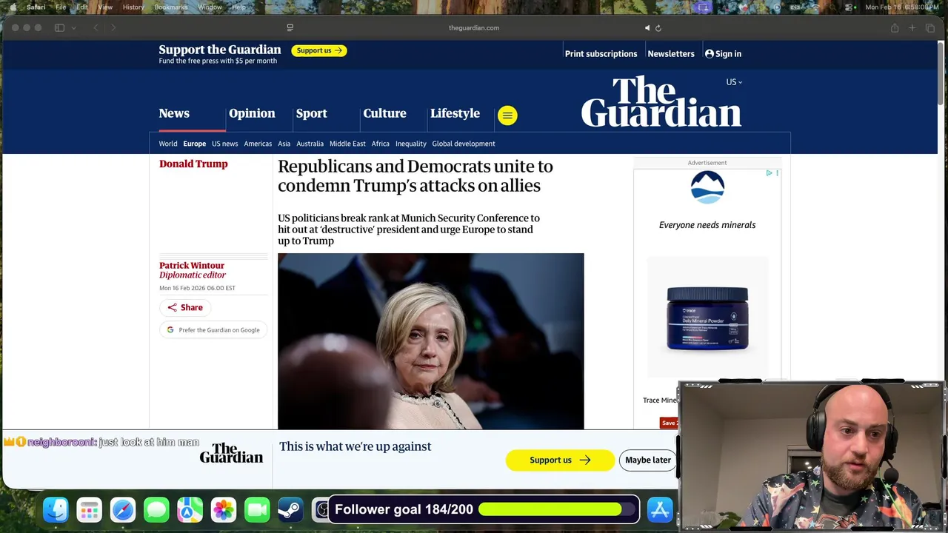
Task: Click the Safari sidebar toggle icon
Action: click(x=59, y=28)
